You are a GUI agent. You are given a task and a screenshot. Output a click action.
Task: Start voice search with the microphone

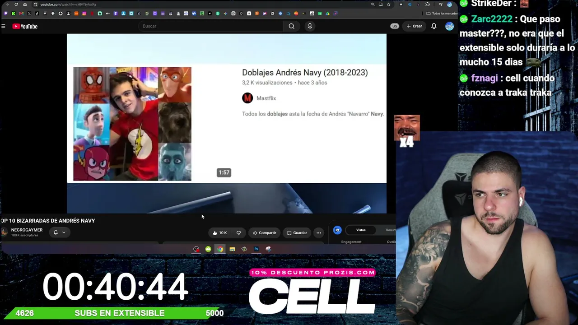pyautogui.click(x=310, y=26)
